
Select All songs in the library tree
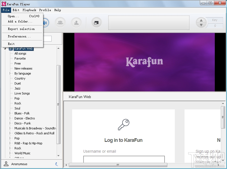pyautogui.click(x=20, y=53)
